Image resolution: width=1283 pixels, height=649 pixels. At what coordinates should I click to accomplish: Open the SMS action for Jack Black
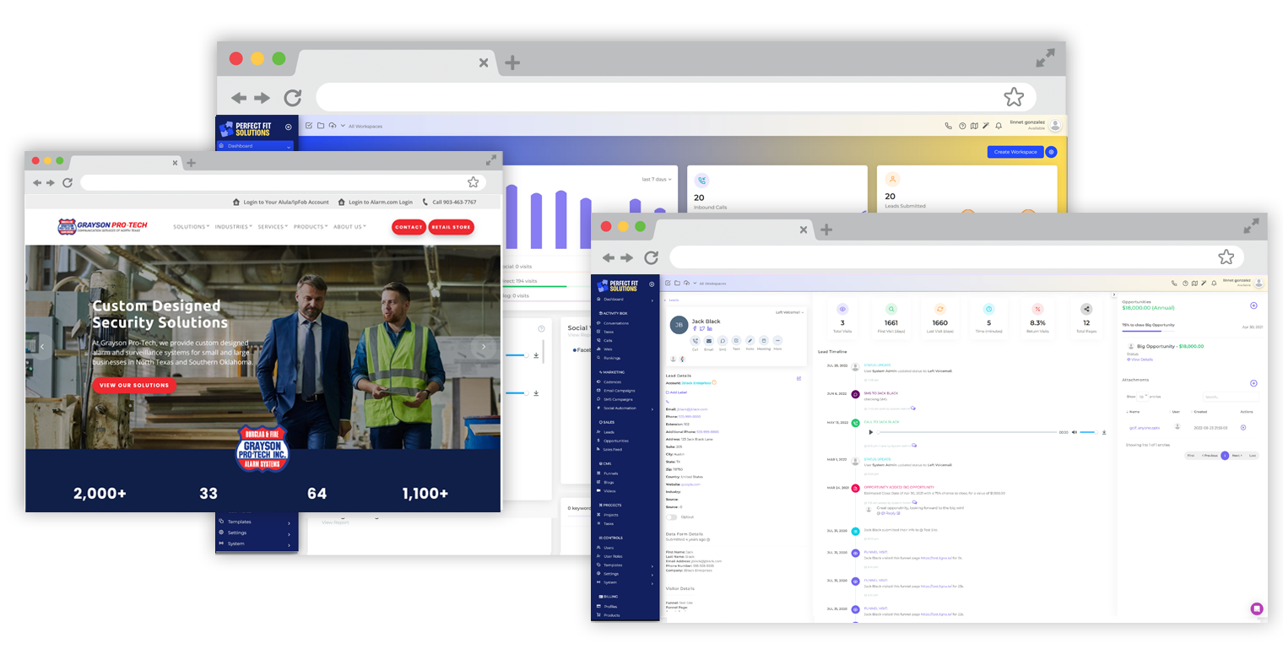pos(723,341)
